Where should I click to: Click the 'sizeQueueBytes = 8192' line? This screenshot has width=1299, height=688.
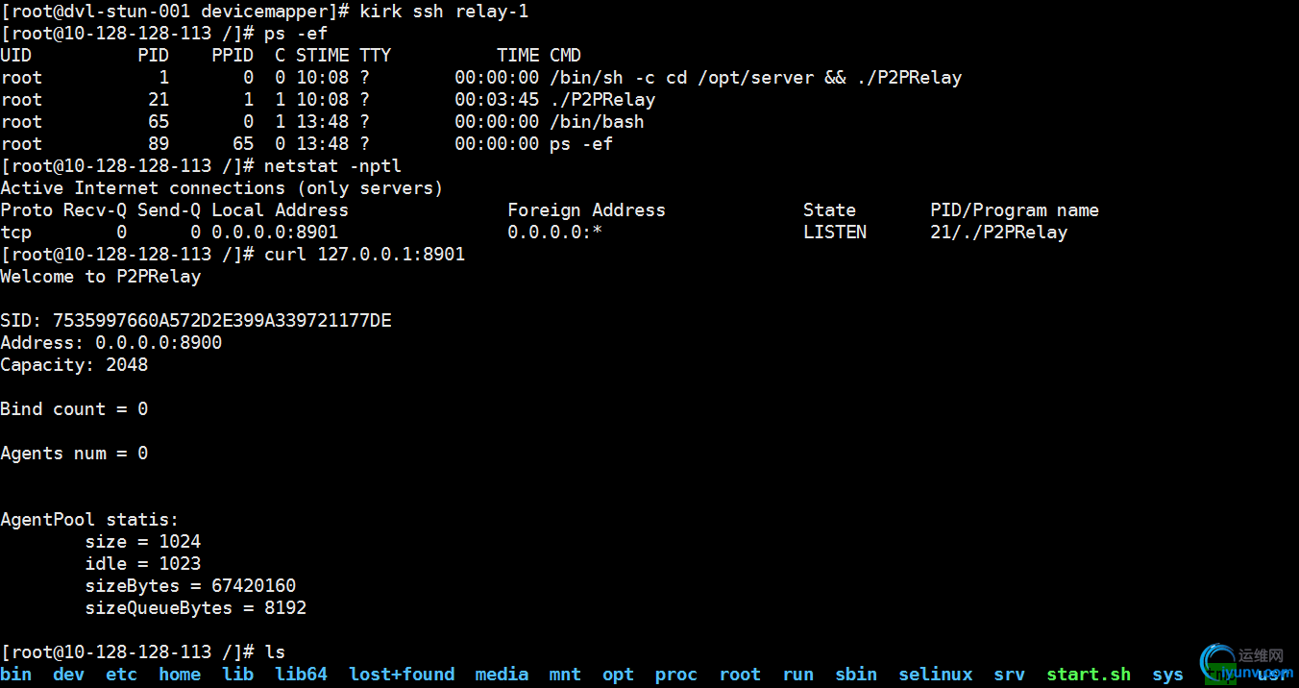[196, 608]
